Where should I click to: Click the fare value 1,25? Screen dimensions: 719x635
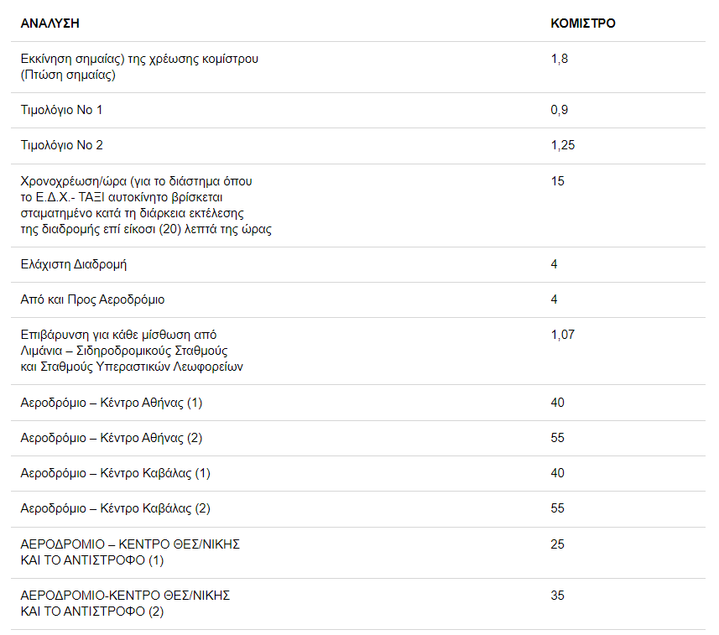coord(562,145)
